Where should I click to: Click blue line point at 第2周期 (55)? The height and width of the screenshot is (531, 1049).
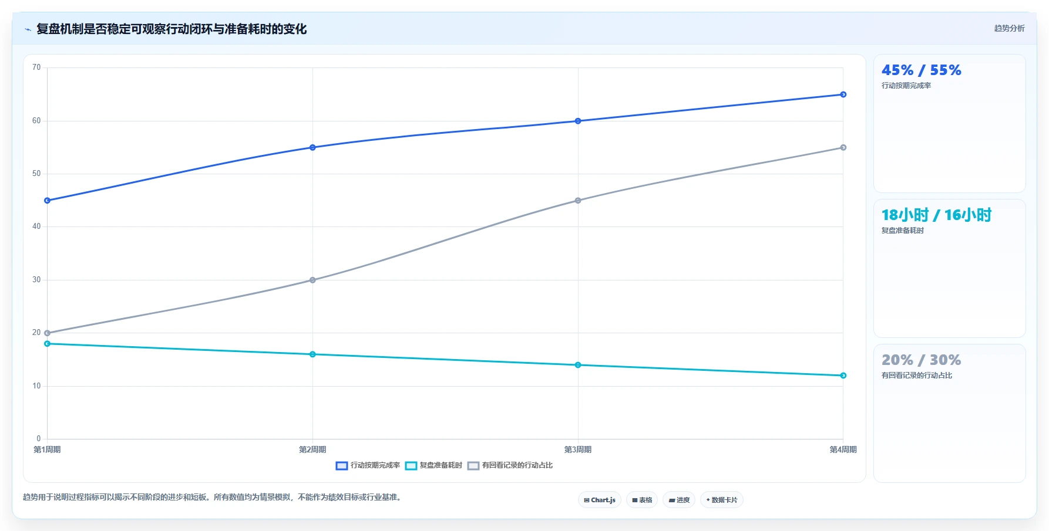312,147
